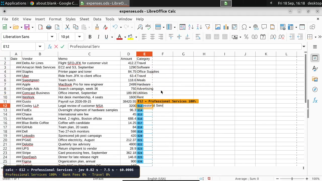
Task: Open the Format menu
Action: (55, 19)
